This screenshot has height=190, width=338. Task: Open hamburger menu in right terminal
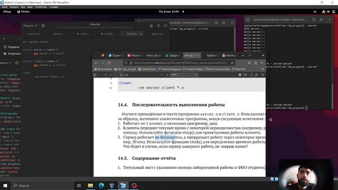tap(321, 20)
